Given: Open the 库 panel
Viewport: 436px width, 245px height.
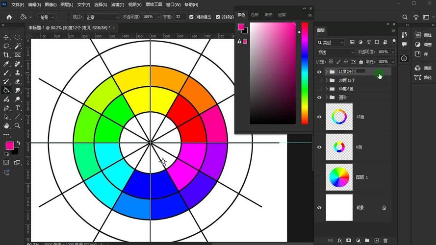Looking at the screenshot, I should coord(421,54).
